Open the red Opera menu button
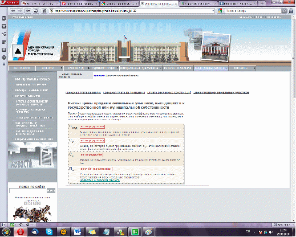The height and width of the screenshot is (237, 296). (10, 3)
